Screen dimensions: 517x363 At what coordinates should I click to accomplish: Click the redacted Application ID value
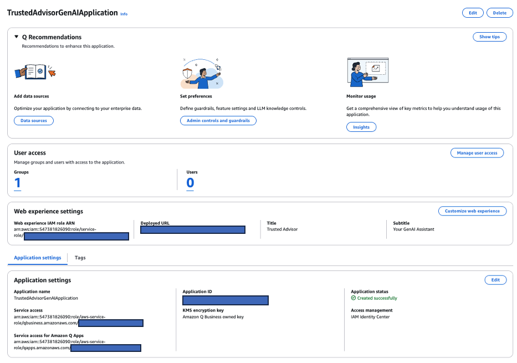click(226, 300)
